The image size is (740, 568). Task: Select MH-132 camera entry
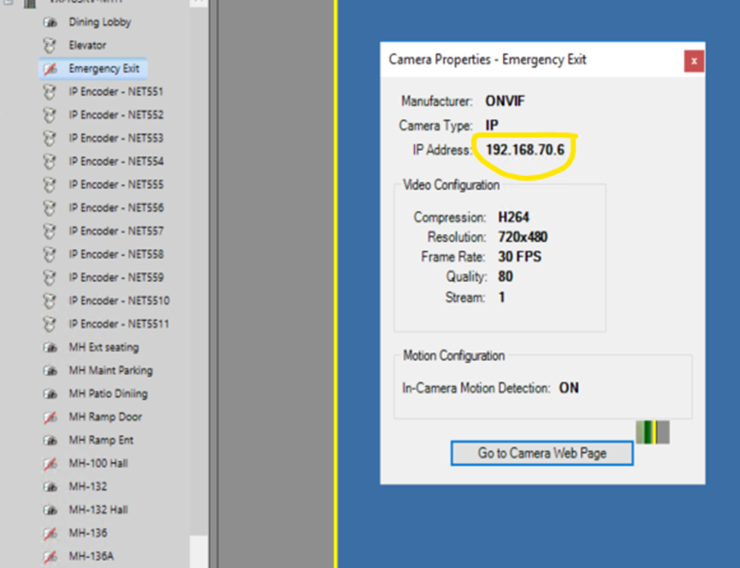tap(88, 487)
